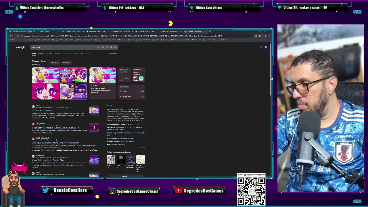The image size is (368, 207).
Task: Click the QR code in stream overlay
Action: point(251,191)
